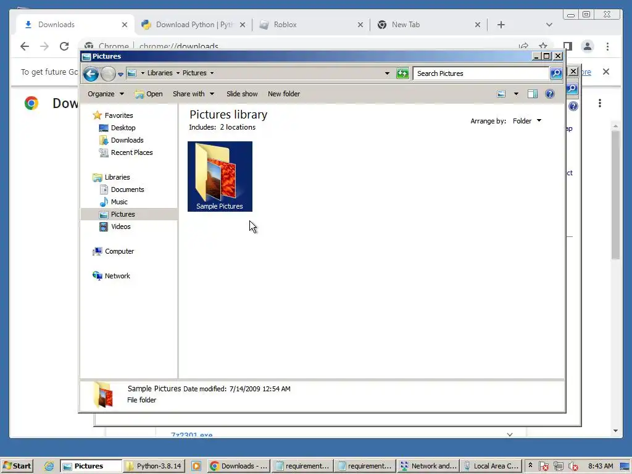Open address bar history dropdown
The image size is (632, 474).
click(x=387, y=73)
